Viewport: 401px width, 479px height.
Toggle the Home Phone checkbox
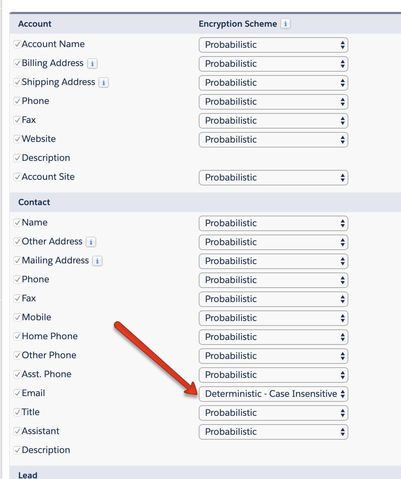coord(17,336)
